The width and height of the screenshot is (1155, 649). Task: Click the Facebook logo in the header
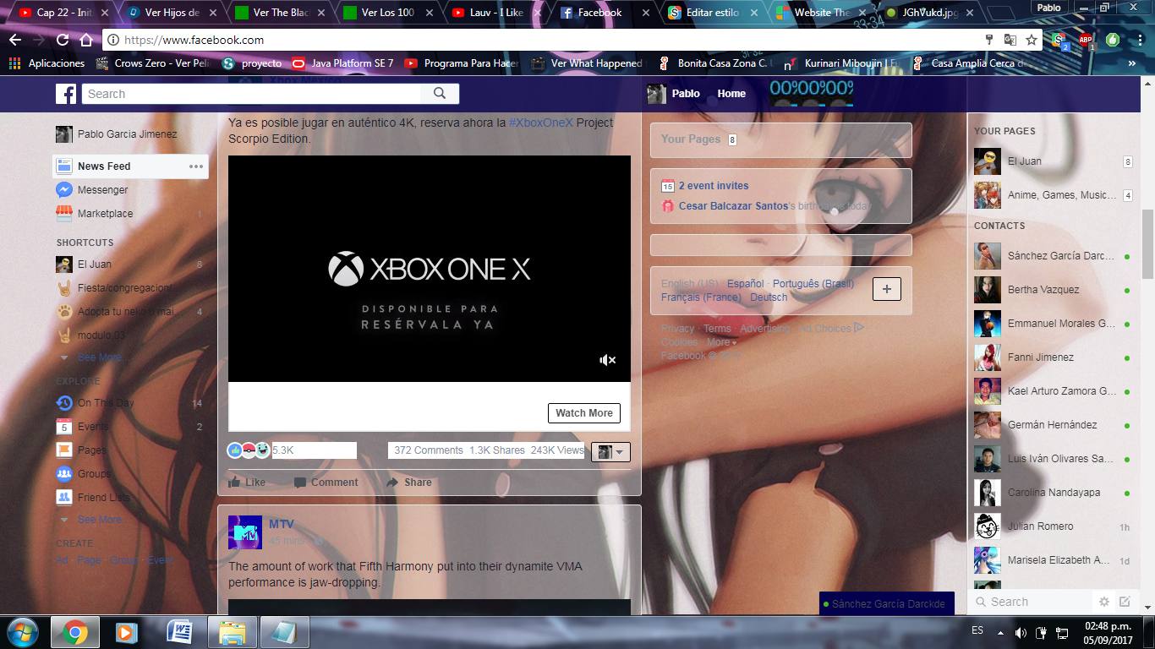pyautogui.click(x=66, y=94)
